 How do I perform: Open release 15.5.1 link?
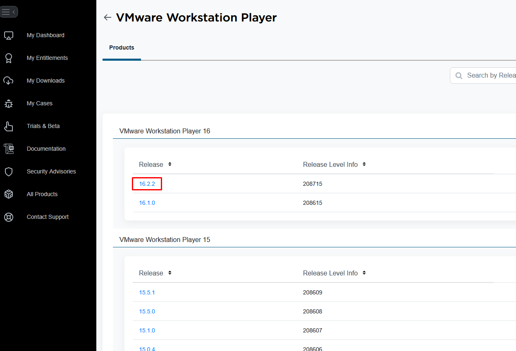pyautogui.click(x=147, y=293)
